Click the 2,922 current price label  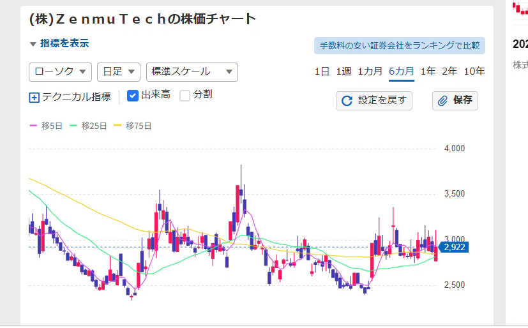(454, 247)
